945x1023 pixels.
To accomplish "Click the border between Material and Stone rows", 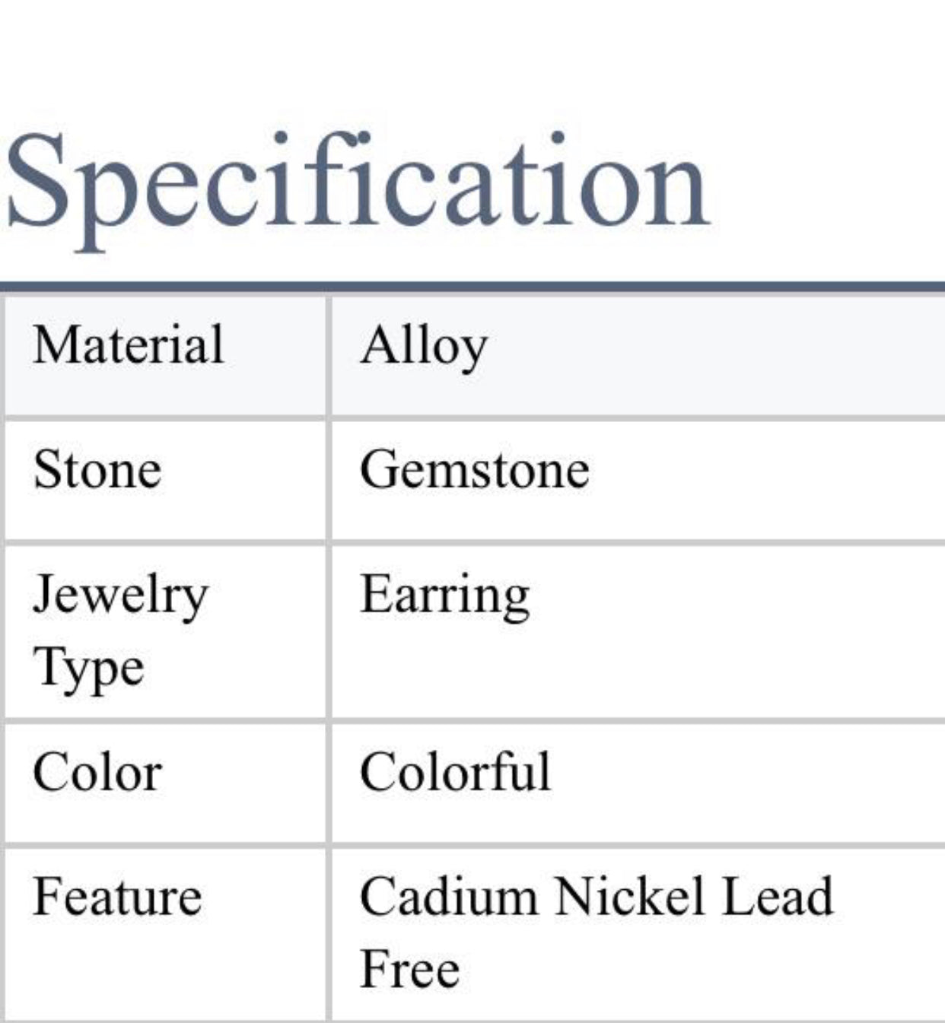I will tap(472, 418).
